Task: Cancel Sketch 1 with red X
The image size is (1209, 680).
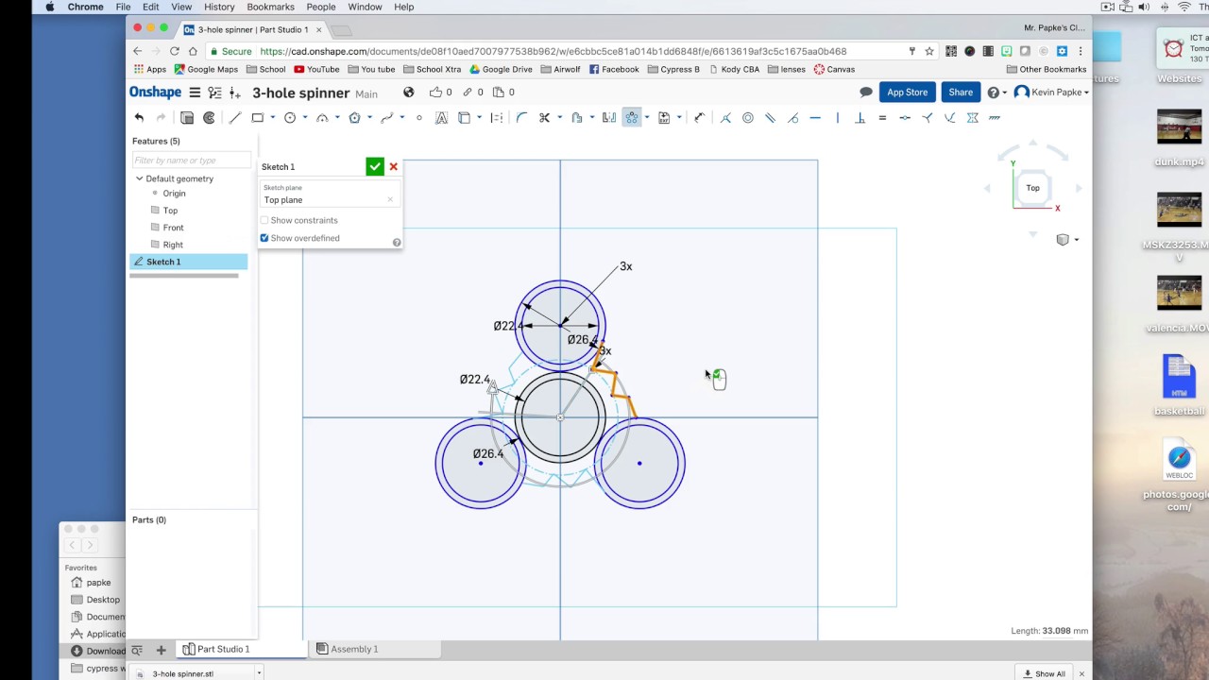Action: [x=393, y=167]
